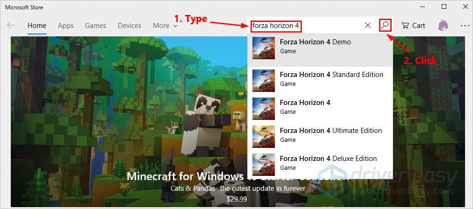Open the Cart

(413, 26)
